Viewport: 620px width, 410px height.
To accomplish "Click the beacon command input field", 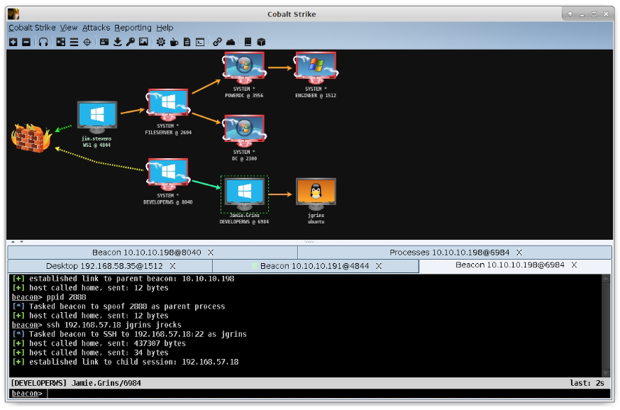I will click(328, 394).
